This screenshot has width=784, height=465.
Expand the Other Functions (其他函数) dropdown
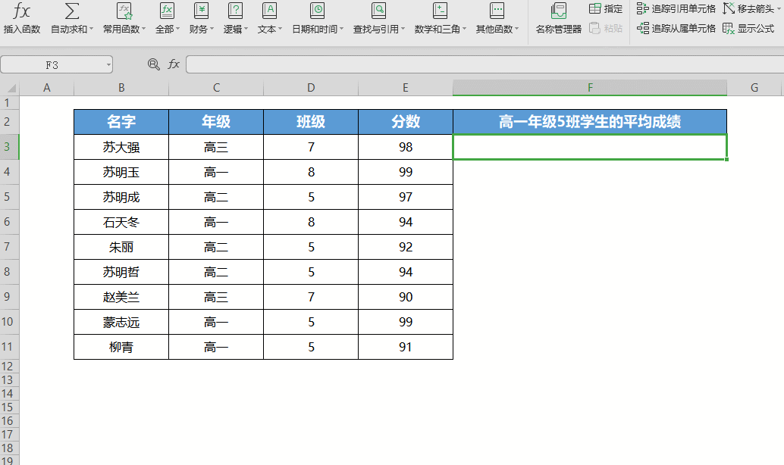coord(516,30)
